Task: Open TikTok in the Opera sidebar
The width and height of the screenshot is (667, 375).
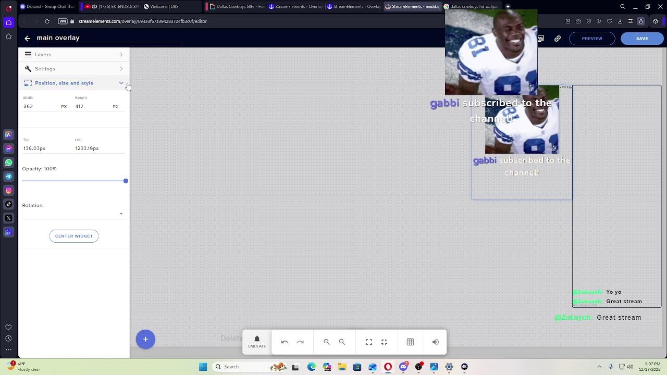Action: pyautogui.click(x=8, y=204)
